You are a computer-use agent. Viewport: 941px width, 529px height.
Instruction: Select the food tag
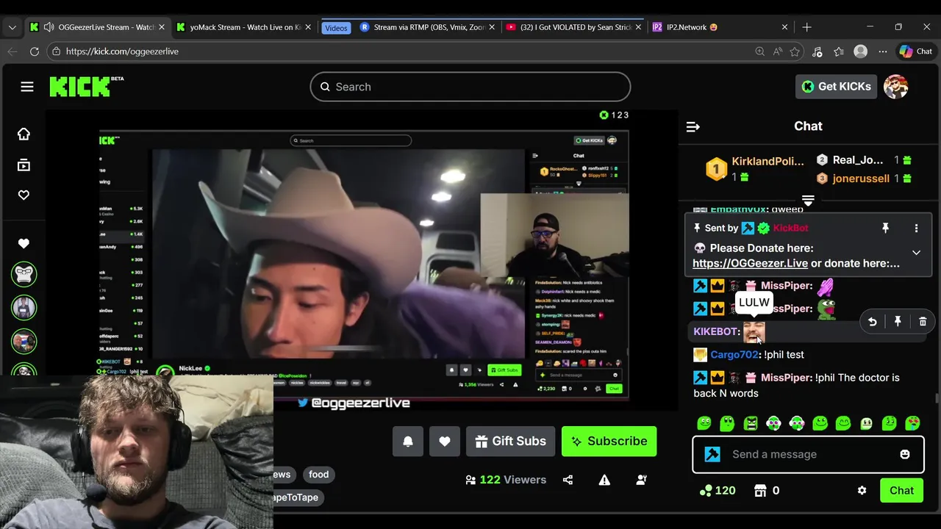[x=318, y=475]
